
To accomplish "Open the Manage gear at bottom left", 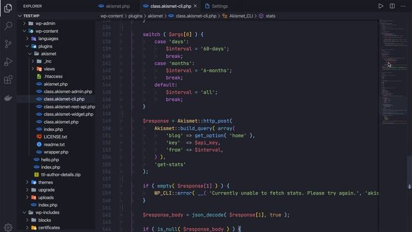I will pyautogui.click(x=8, y=227).
